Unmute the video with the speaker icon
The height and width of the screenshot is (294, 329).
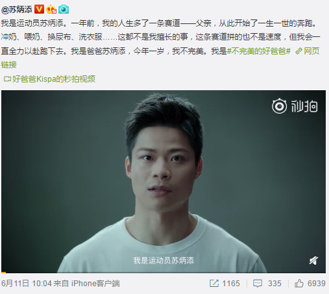point(313,261)
